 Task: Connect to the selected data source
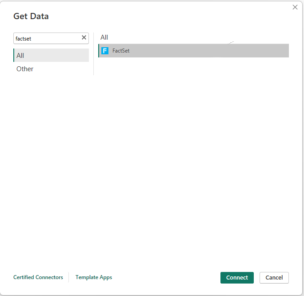[237, 278]
